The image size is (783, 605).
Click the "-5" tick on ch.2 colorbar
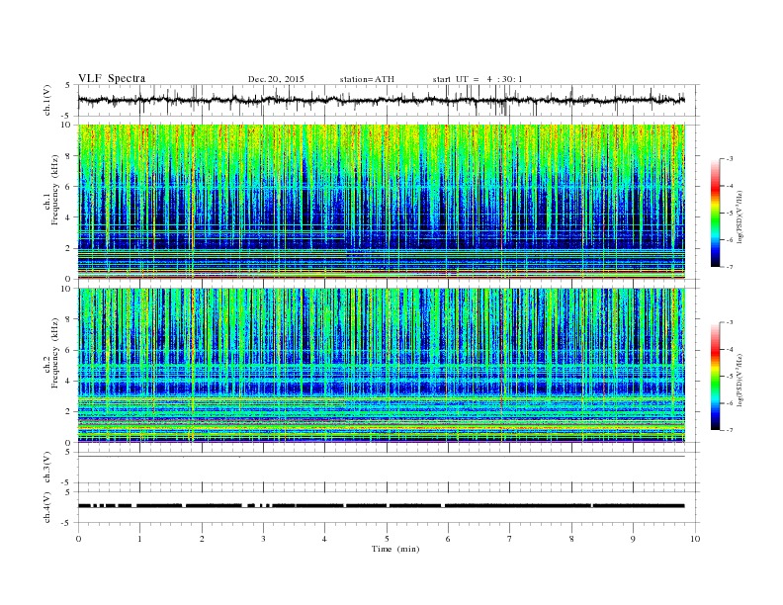(x=730, y=377)
